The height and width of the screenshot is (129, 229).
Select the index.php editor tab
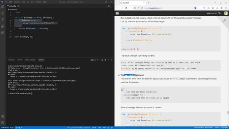(x=13, y=6)
